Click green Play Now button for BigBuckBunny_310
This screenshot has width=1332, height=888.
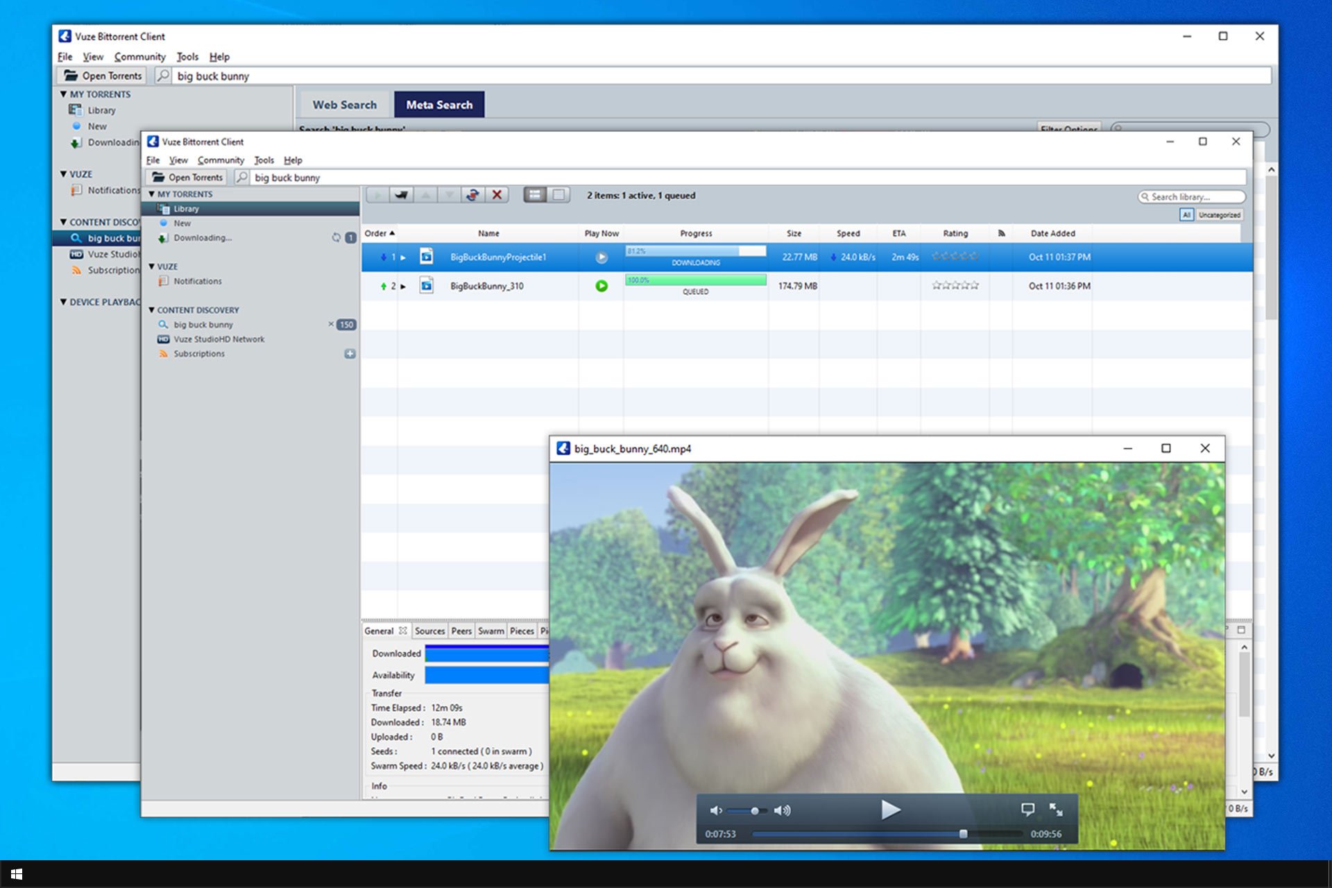click(601, 286)
